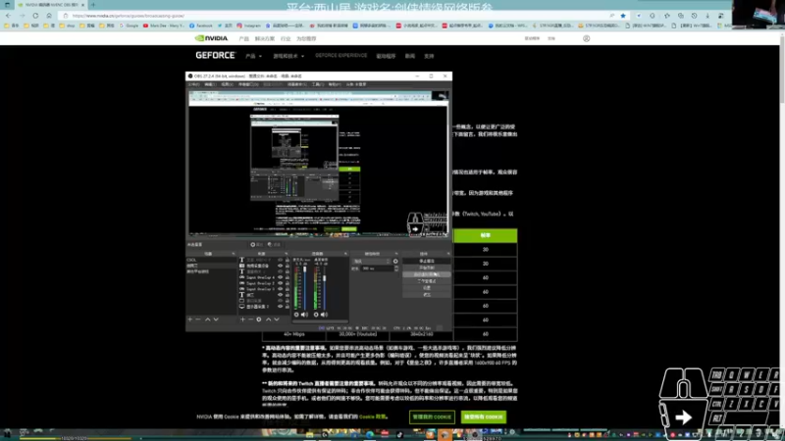
Task: Toggle visibility of Input Overlay 3 source
Action: pos(281,289)
